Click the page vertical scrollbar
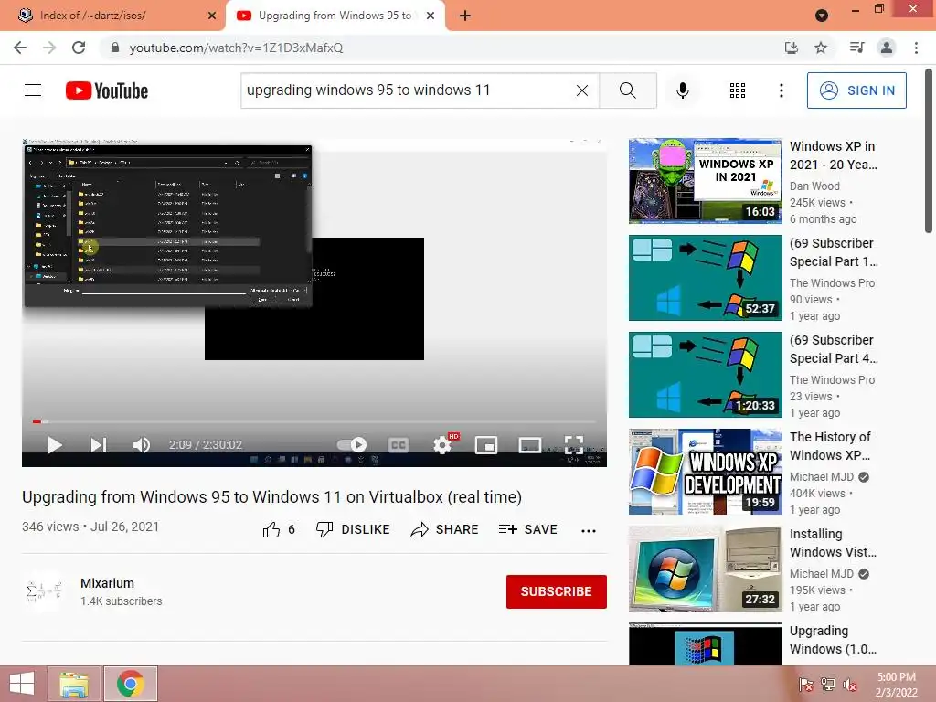 [929, 152]
